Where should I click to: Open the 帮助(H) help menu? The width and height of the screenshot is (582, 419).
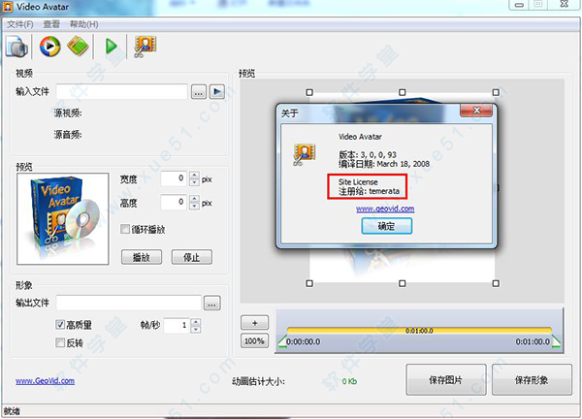tap(83, 24)
